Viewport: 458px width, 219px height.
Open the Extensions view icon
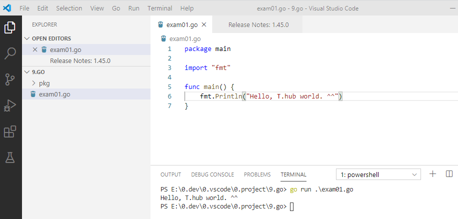click(10, 131)
